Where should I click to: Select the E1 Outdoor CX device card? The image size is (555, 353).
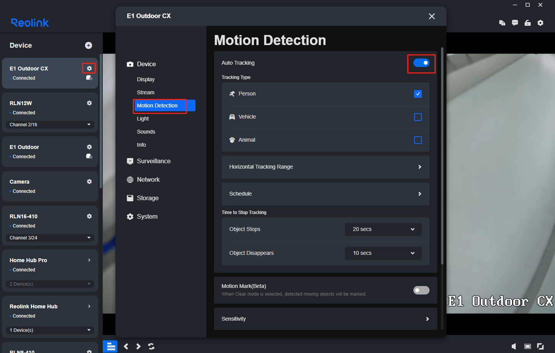50,73
